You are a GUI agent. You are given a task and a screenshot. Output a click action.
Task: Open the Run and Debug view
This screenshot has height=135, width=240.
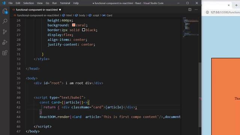tap(5, 42)
